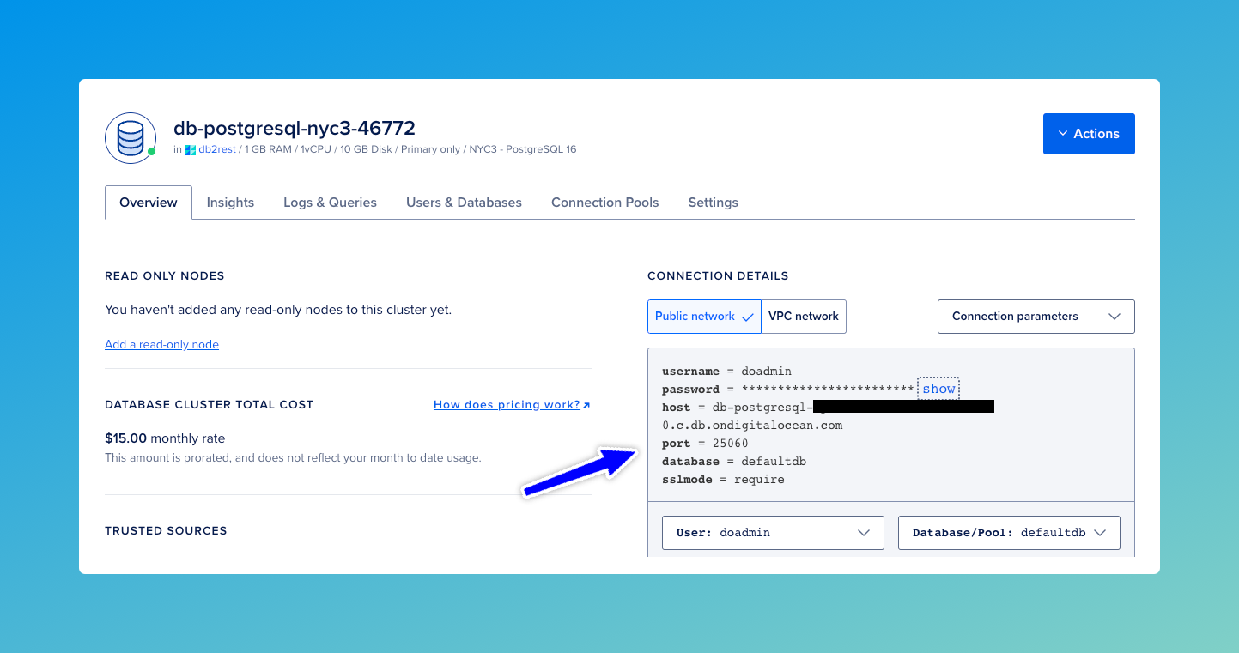Select the Logs & Queries tab
The height and width of the screenshot is (653, 1239).
pyautogui.click(x=330, y=202)
